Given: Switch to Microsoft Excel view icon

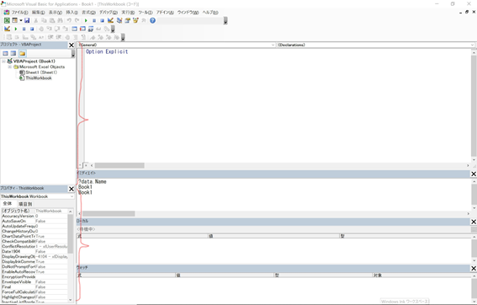Looking at the screenshot, I should pos(7,20).
